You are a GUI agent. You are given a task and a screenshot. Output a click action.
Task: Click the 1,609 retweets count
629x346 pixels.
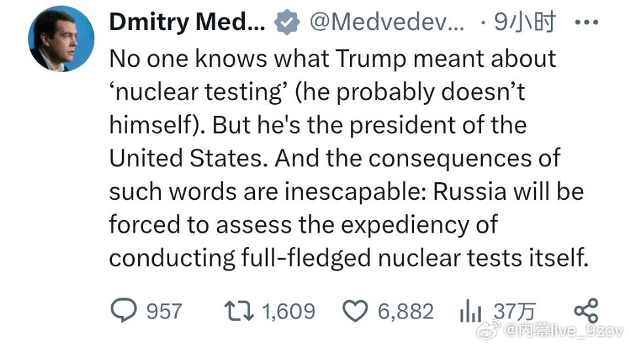click(x=289, y=311)
